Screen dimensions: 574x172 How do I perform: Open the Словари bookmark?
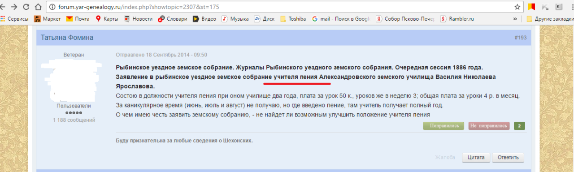coord(173,19)
